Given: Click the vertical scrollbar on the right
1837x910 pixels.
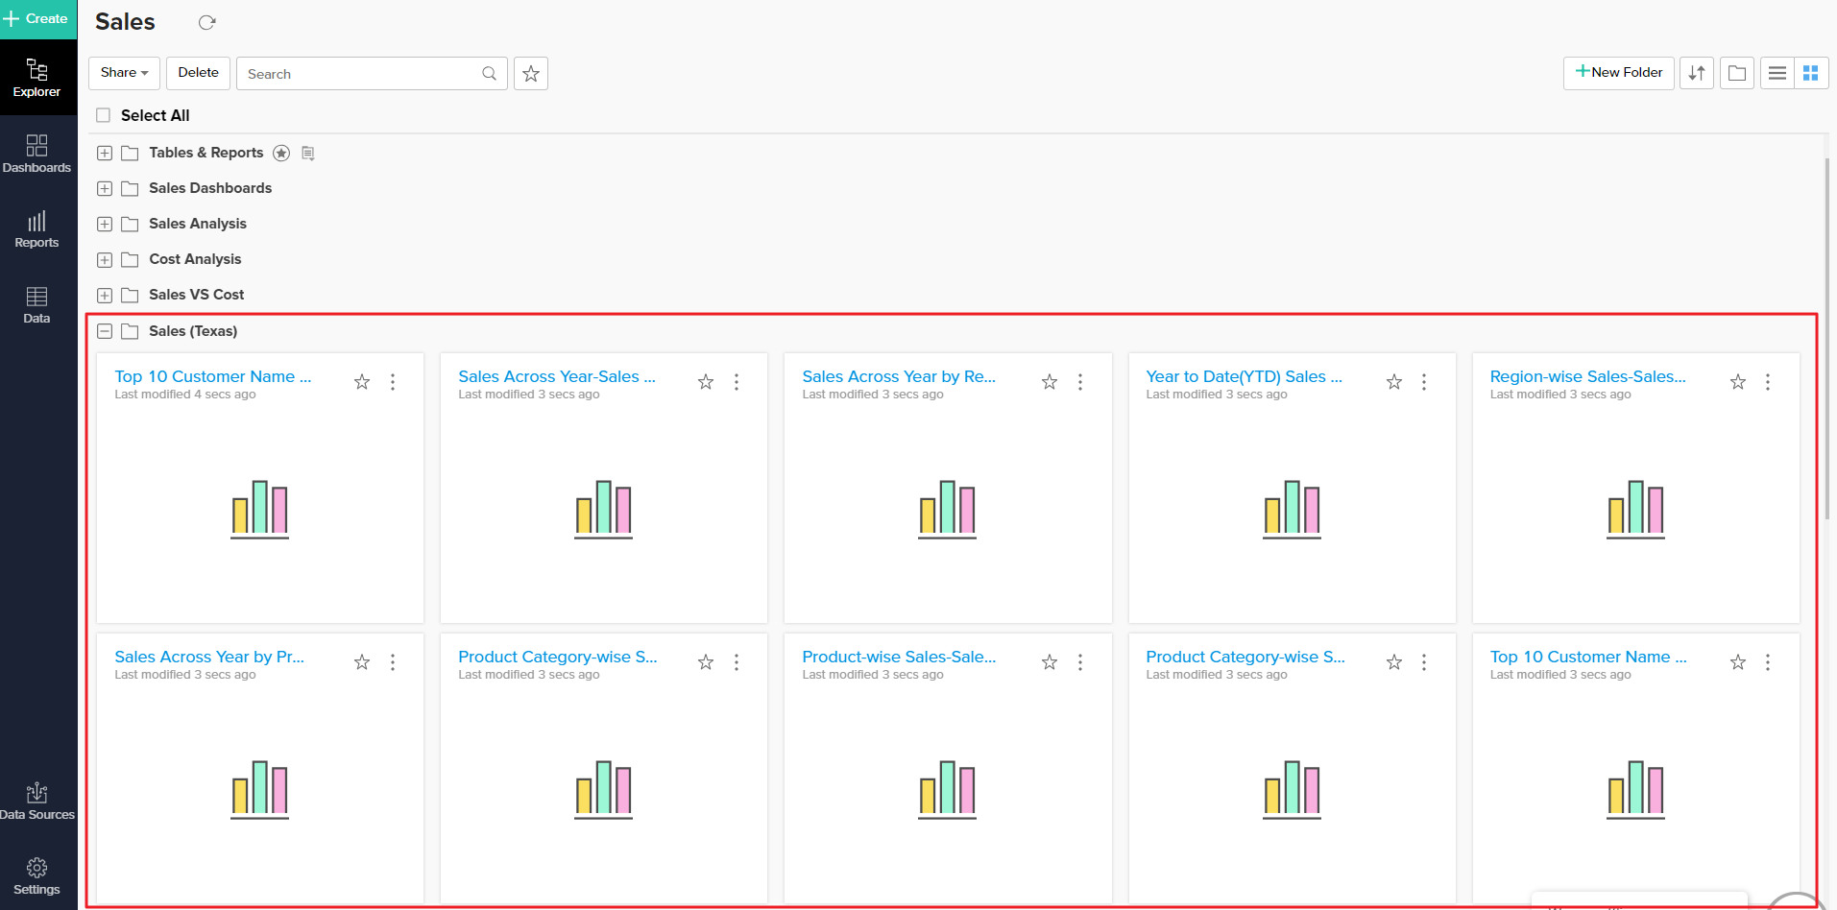Looking at the screenshot, I should (x=1826, y=336).
